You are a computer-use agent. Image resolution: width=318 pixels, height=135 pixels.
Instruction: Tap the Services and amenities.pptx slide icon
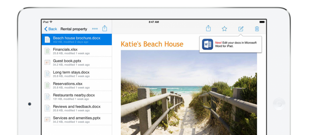[47, 119]
